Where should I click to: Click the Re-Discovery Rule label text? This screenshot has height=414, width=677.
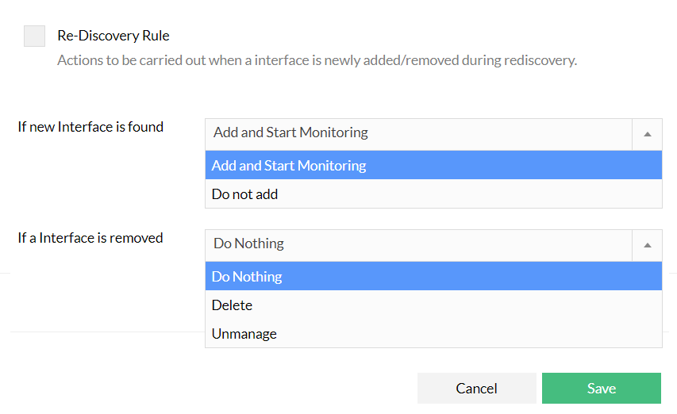point(113,36)
